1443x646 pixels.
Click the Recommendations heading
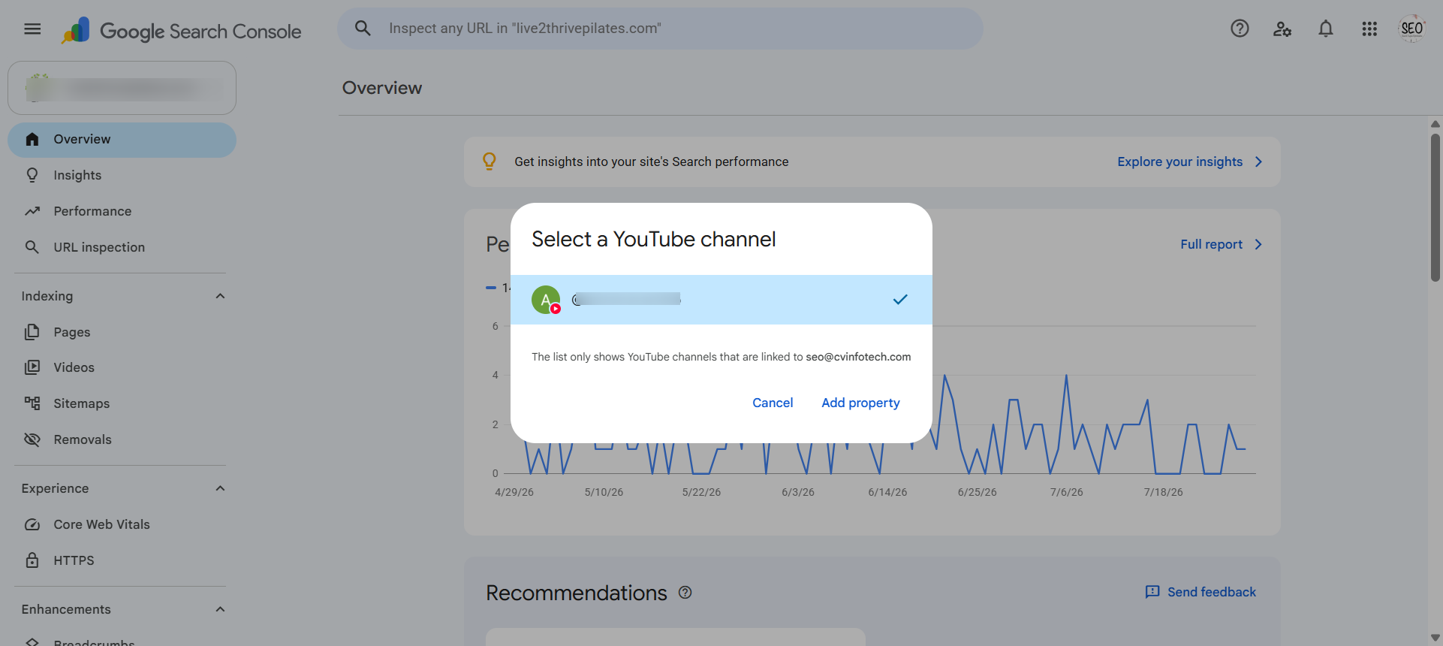[x=576, y=593]
